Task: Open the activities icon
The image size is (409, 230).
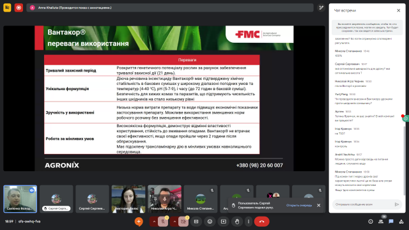Action: [401, 222]
